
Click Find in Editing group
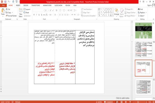click(140, 9)
